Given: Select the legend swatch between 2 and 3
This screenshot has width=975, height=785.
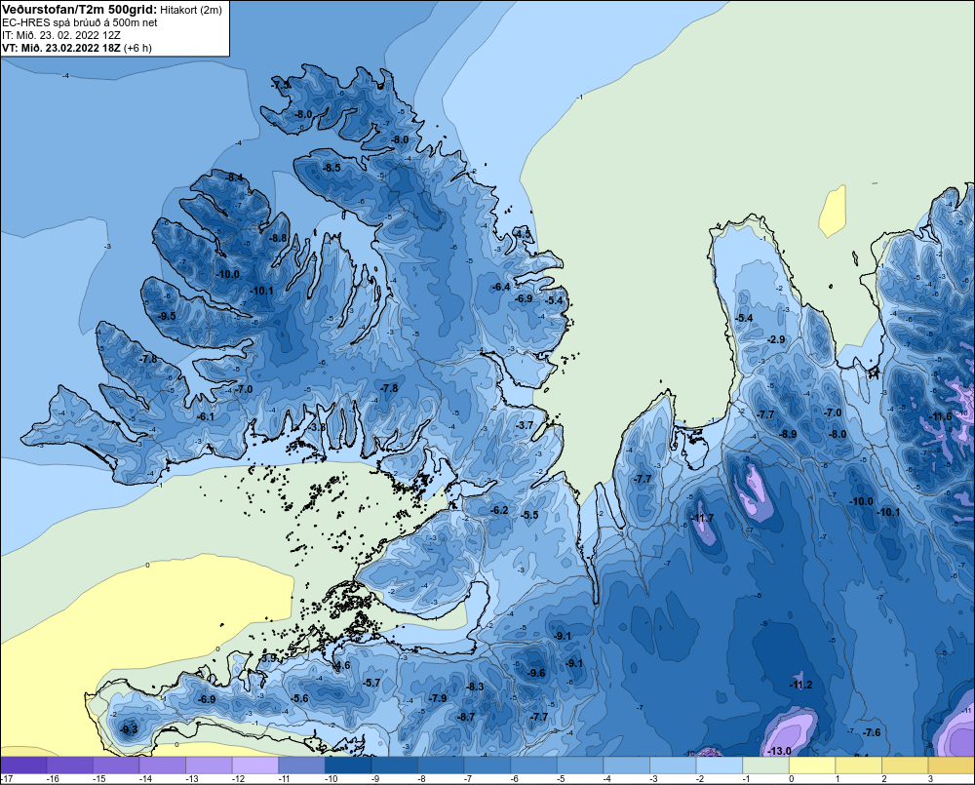Looking at the screenshot, I should (x=906, y=765).
